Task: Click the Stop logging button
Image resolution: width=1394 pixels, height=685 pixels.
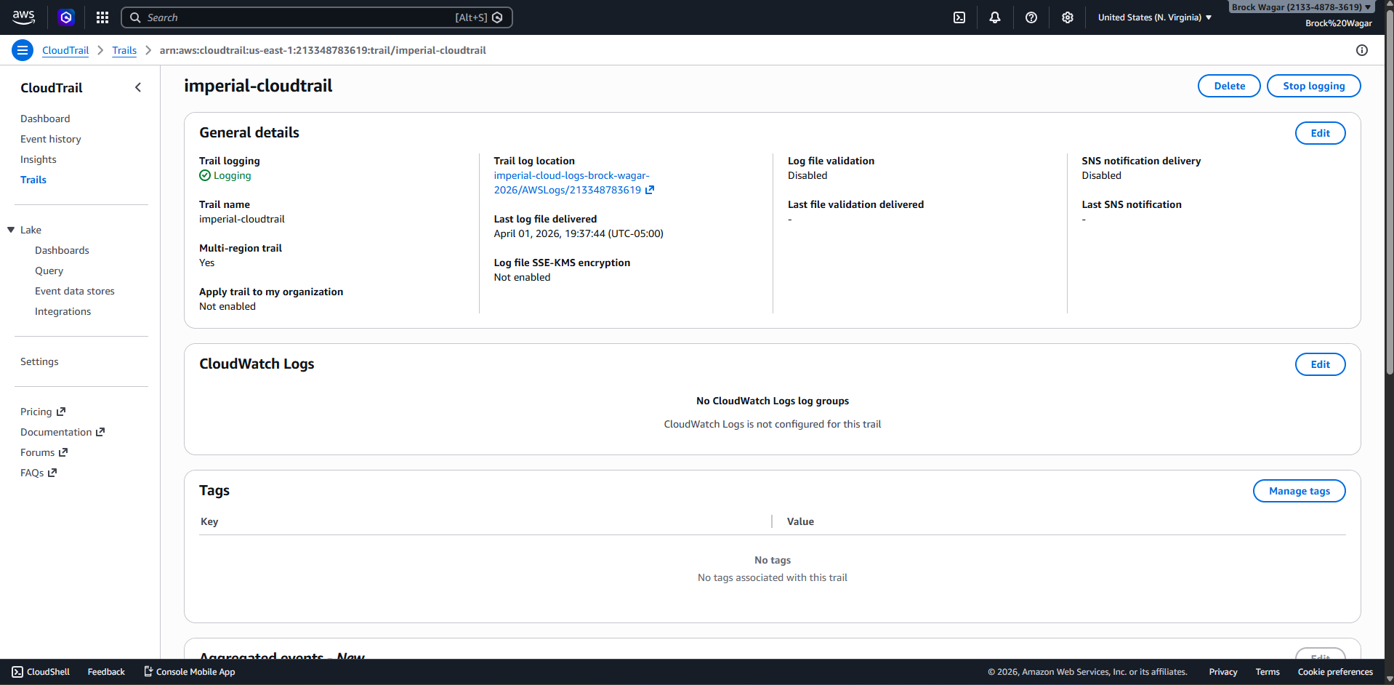Action: point(1313,85)
